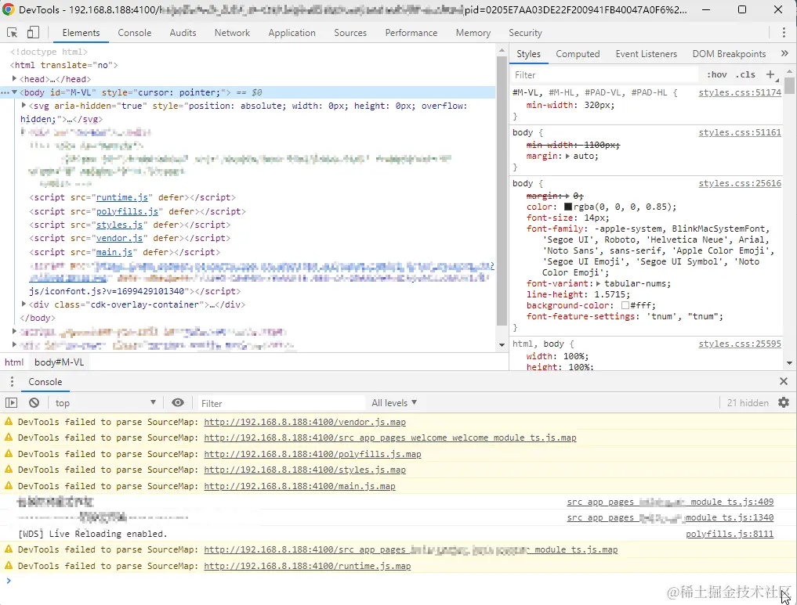Open the vendor.js.map SourceMap link
The image size is (797, 605).
(304, 422)
